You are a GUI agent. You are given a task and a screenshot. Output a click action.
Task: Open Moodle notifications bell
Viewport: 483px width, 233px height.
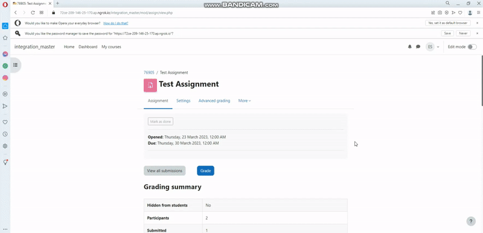pyautogui.click(x=410, y=47)
